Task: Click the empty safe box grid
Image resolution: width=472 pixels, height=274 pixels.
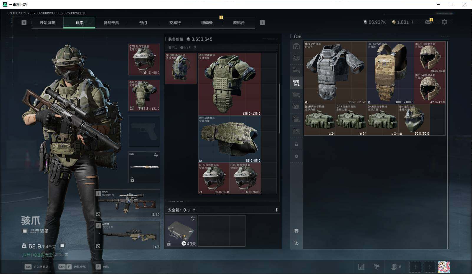Action: 222,231
